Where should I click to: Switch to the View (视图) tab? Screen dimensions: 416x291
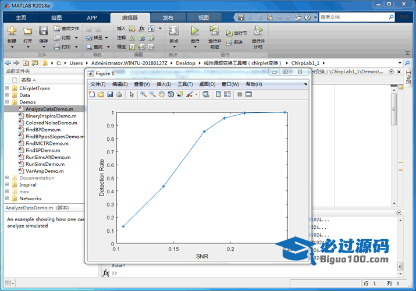(x=204, y=18)
